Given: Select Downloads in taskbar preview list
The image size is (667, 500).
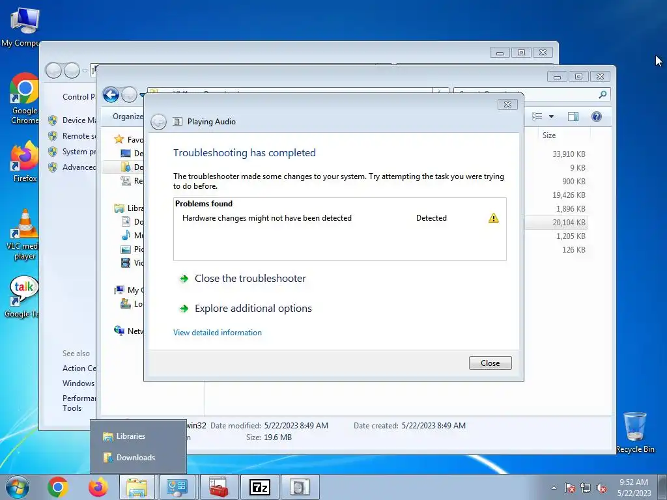Looking at the screenshot, I should point(138,458).
